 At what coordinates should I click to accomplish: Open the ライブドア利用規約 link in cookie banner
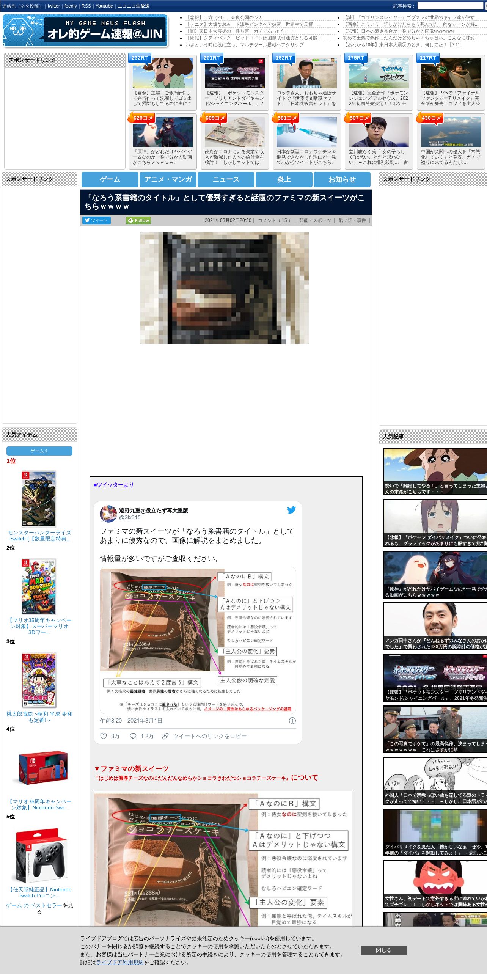[120, 962]
